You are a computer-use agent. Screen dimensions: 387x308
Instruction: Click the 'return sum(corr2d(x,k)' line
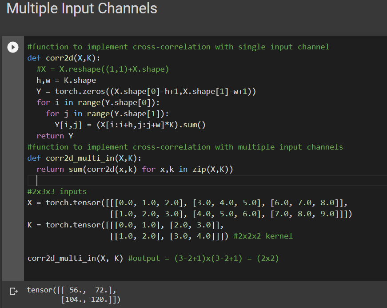[135, 169]
